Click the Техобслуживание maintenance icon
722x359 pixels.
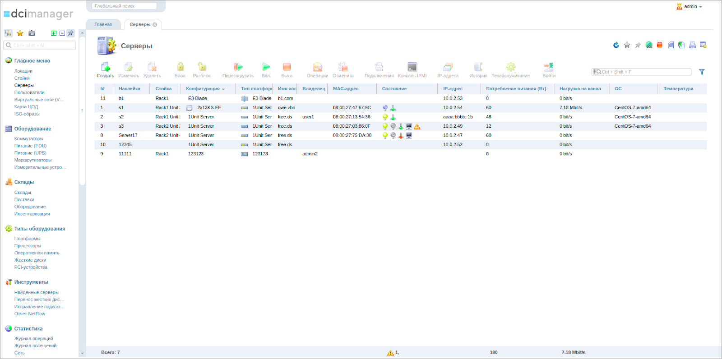pos(510,67)
